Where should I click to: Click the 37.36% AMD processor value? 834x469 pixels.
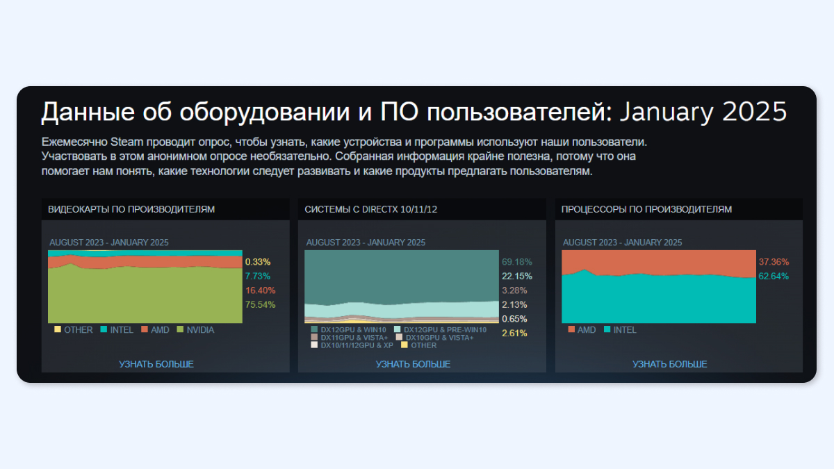[774, 262]
